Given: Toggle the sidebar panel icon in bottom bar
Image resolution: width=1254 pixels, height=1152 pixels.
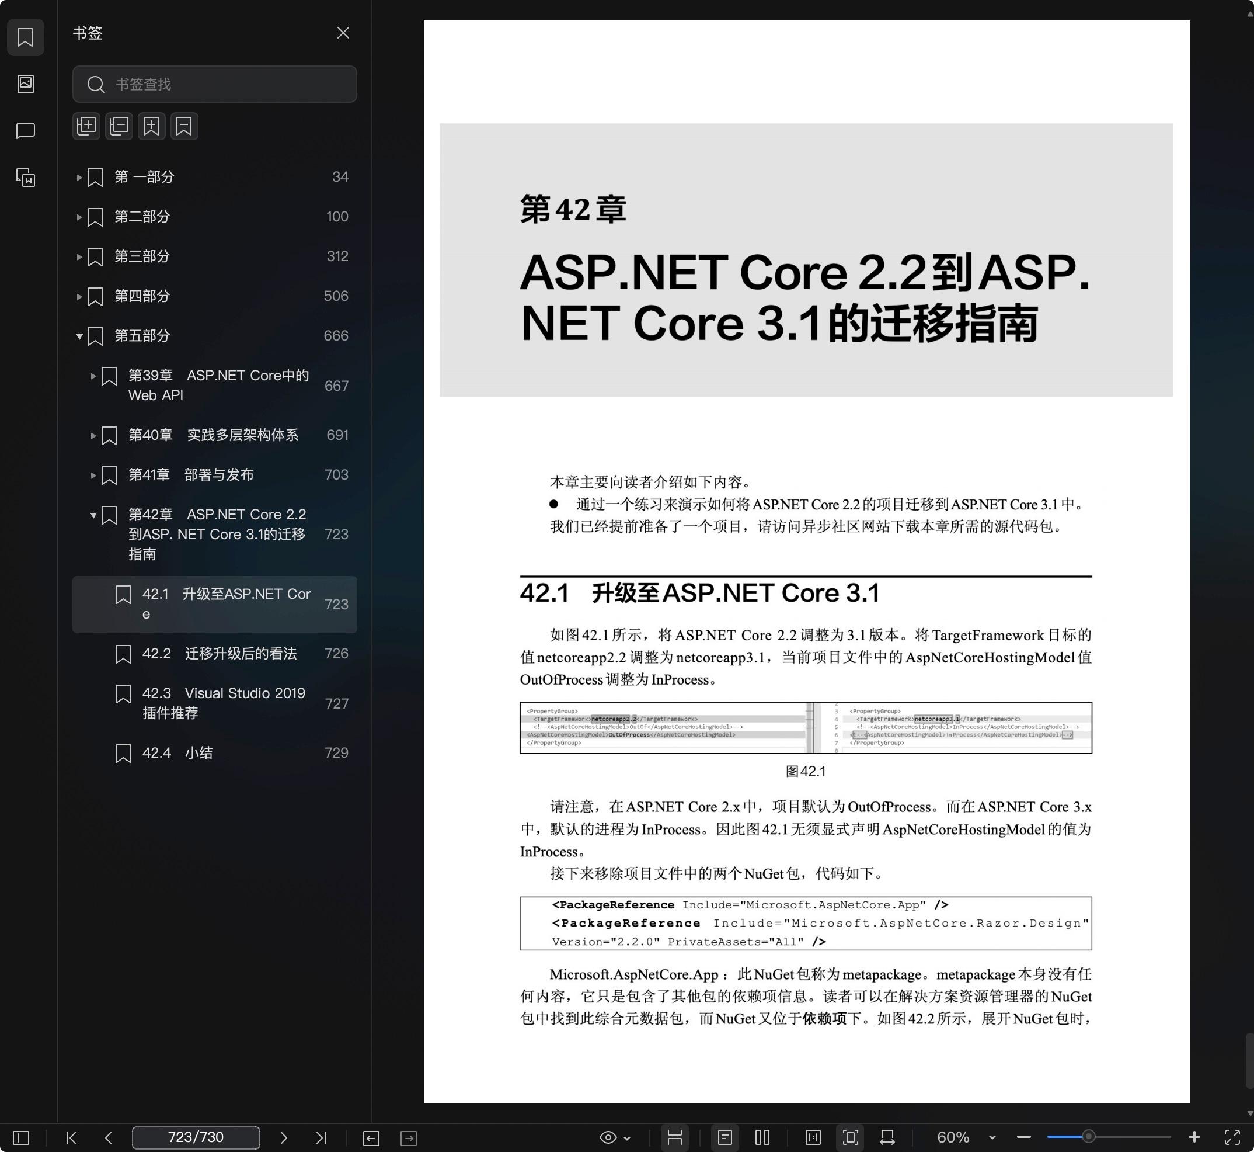Looking at the screenshot, I should [x=21, y=1137].
